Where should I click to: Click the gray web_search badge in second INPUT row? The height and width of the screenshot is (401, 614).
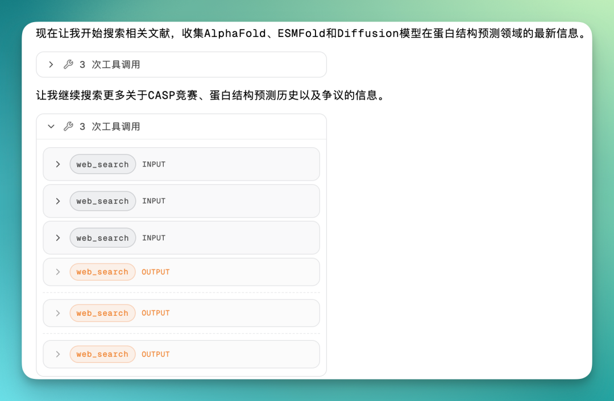(x=102, y=201)
